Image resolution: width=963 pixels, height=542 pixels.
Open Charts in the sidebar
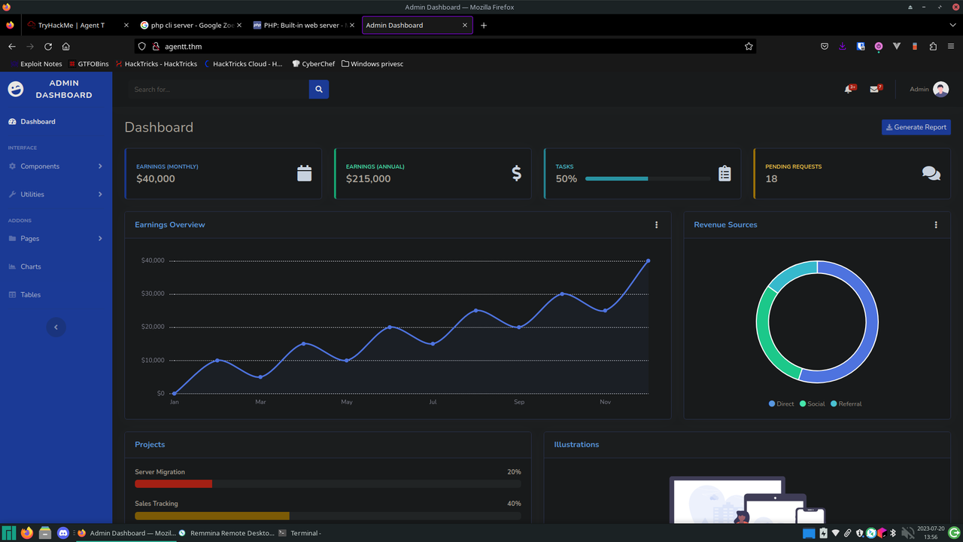31,266
